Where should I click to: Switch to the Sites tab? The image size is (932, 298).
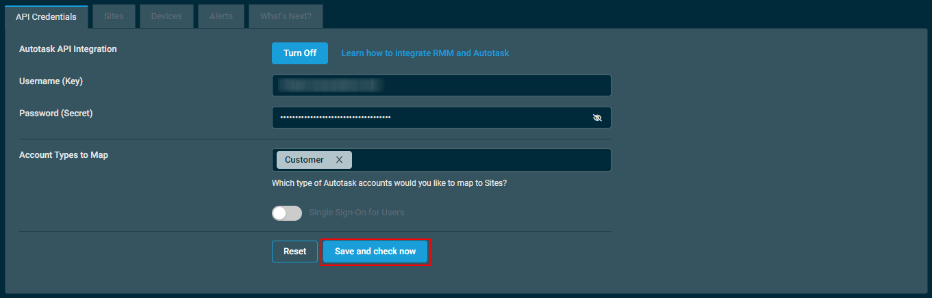tap(114, 16)
